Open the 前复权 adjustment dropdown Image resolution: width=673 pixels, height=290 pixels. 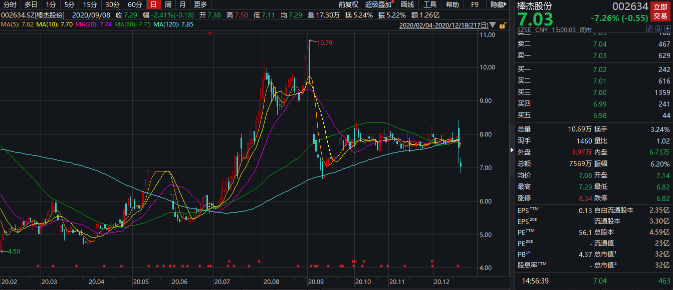click(x=348, y=4)
